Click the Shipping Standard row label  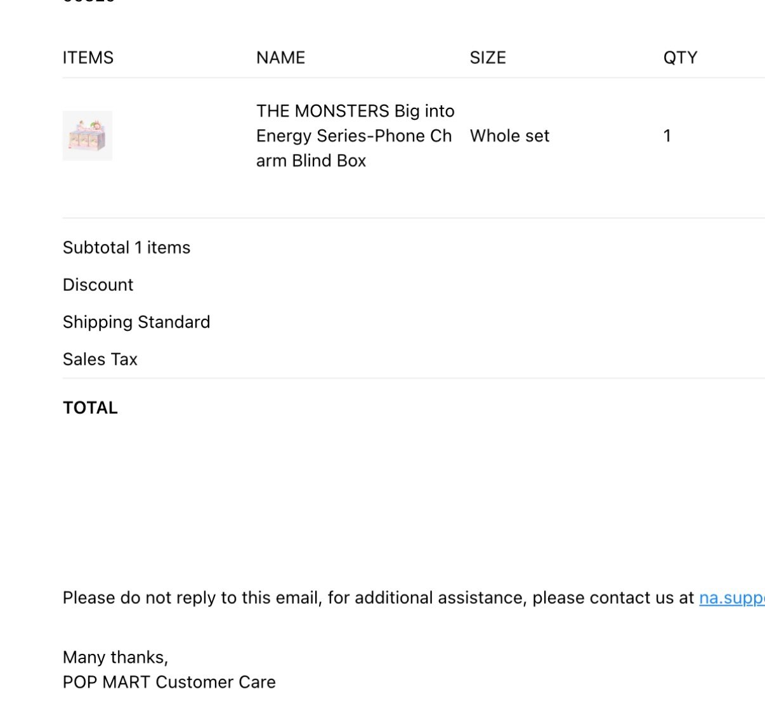(136, 322)
